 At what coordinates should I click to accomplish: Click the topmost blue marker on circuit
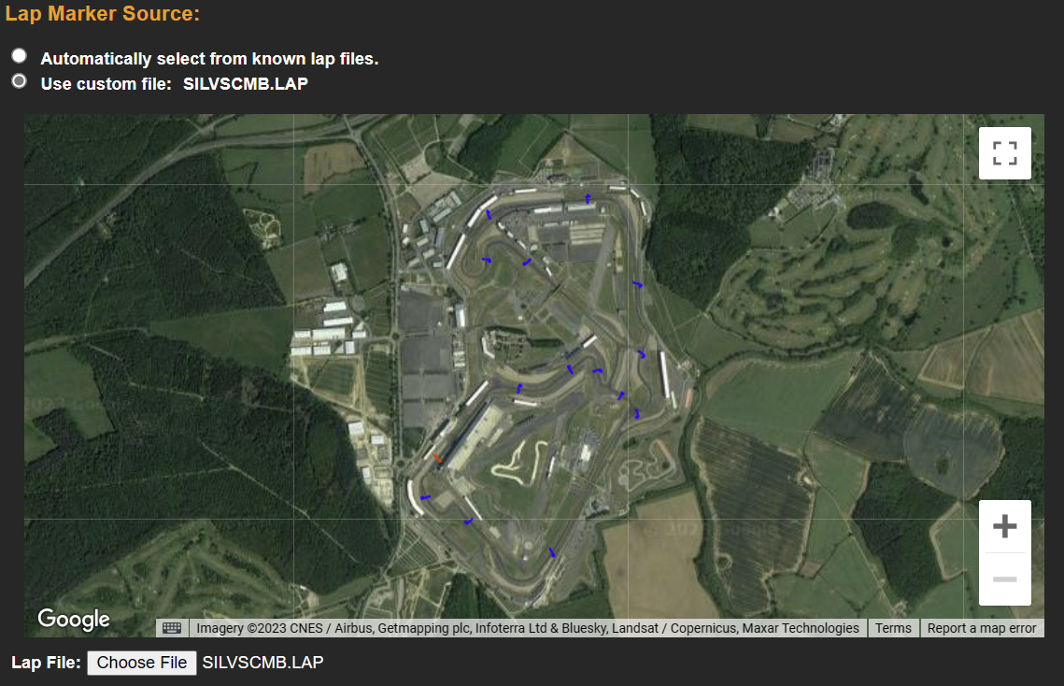(588, 198)
